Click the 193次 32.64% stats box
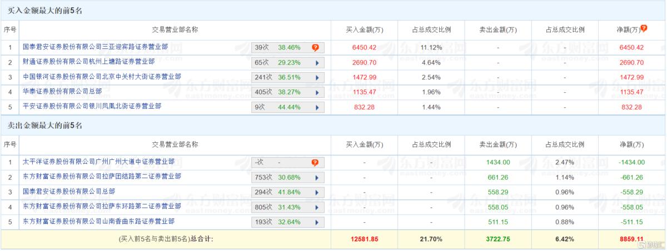The height and width of the screenshot is (251, 667). click(288, 222)
